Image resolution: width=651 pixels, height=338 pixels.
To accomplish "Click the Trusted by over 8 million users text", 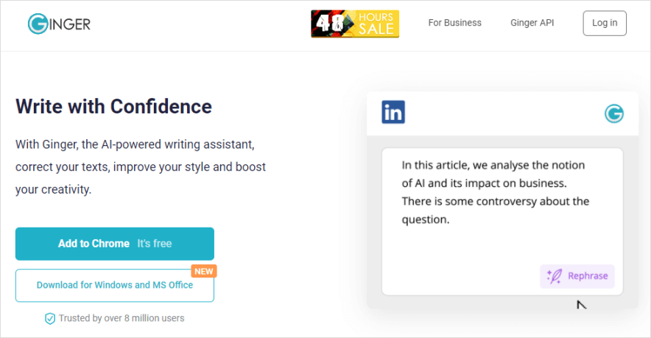I will tap(122, 318).
